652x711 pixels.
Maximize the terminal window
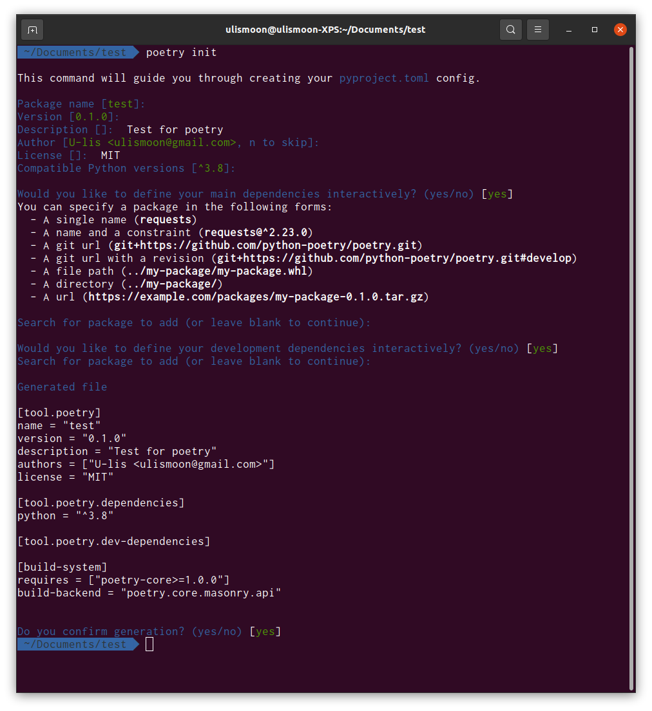point(594,30)
